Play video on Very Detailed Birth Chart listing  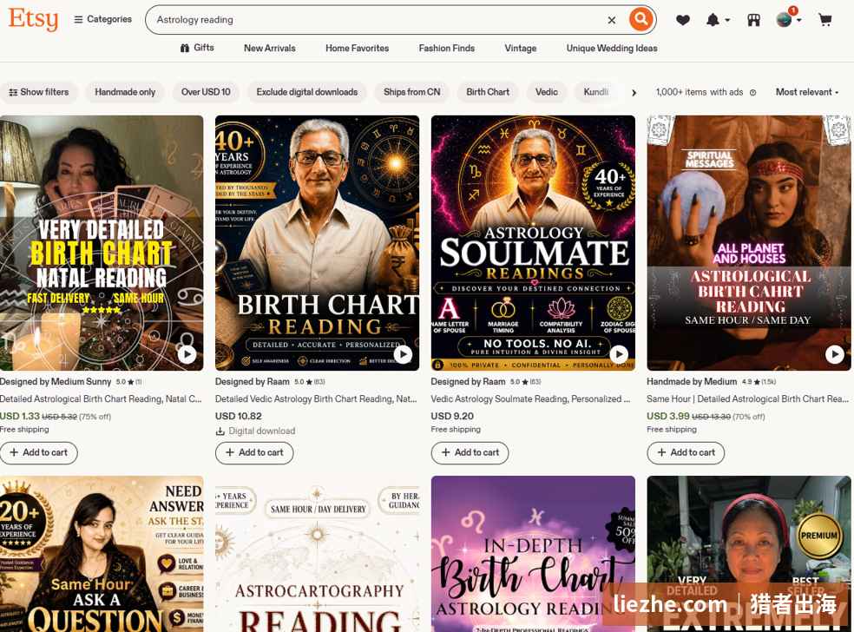tap(187, 355)
